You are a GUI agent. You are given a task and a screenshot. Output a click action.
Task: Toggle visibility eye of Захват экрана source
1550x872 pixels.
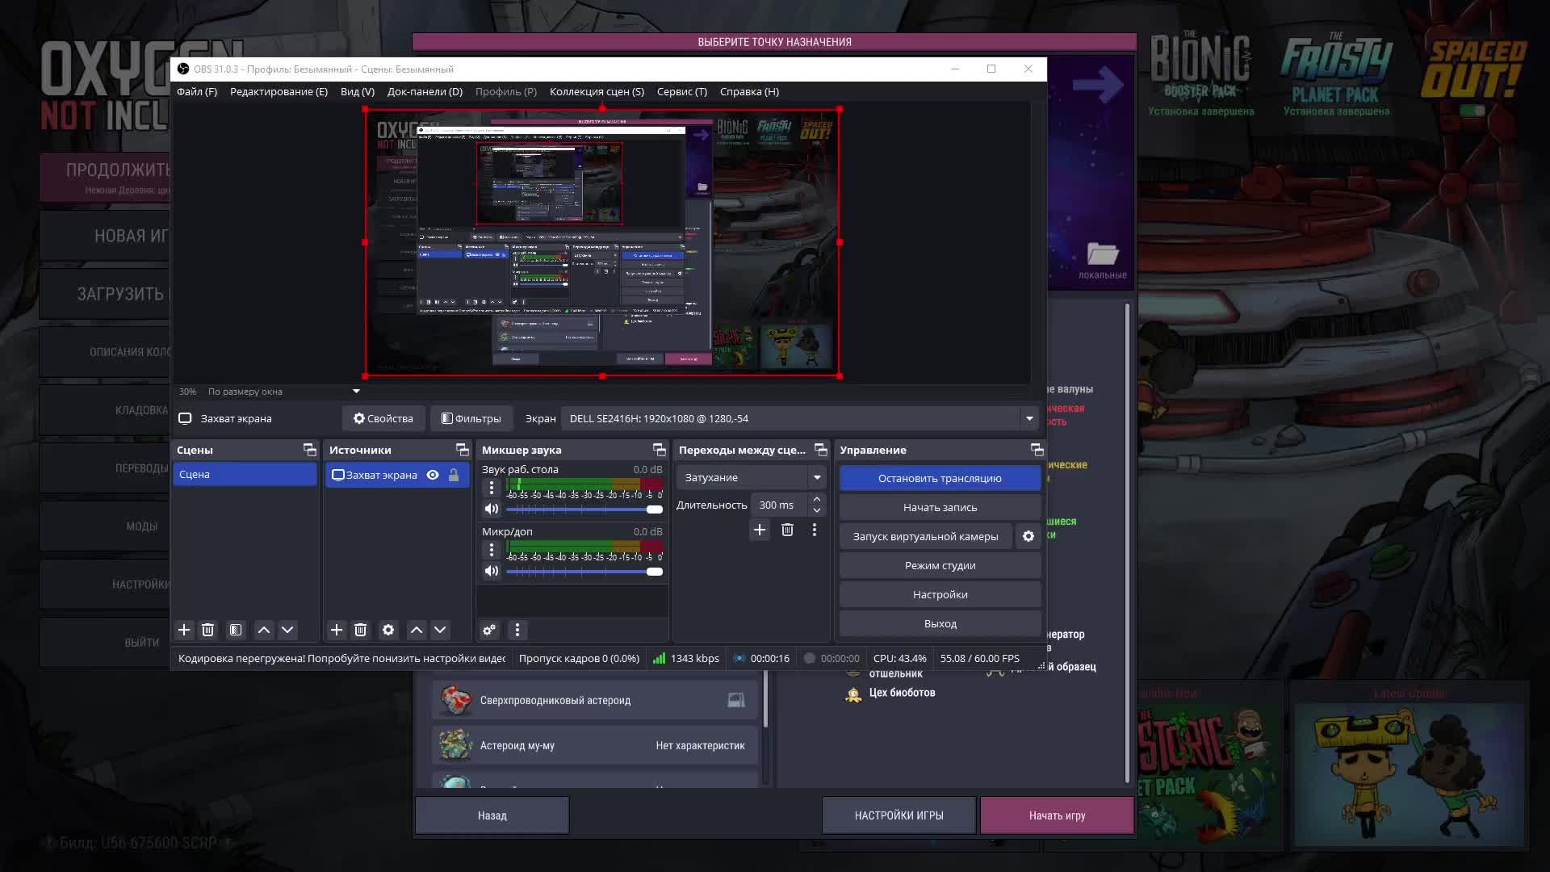(433, 475)
